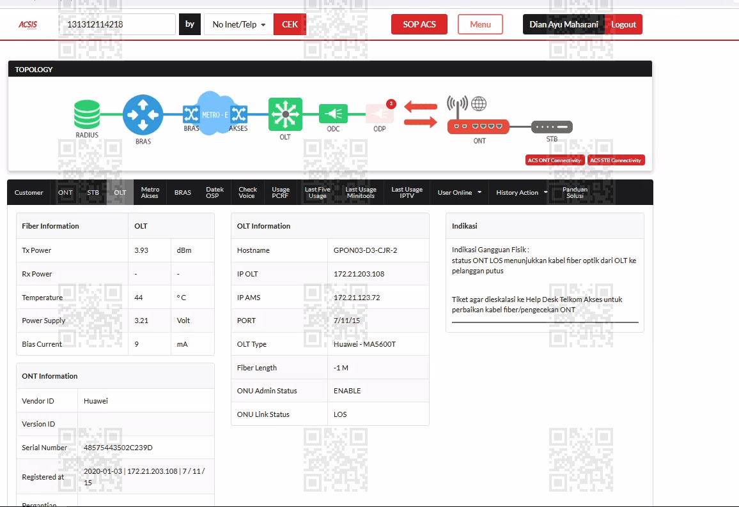
Task: Click the Registered at value 2020-01-03
Action: (103, 471)
